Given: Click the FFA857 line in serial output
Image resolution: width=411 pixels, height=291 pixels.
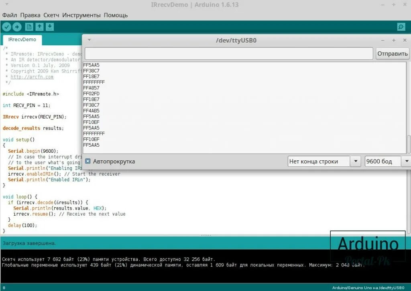Looking at the screenshot, I should 91,88.
